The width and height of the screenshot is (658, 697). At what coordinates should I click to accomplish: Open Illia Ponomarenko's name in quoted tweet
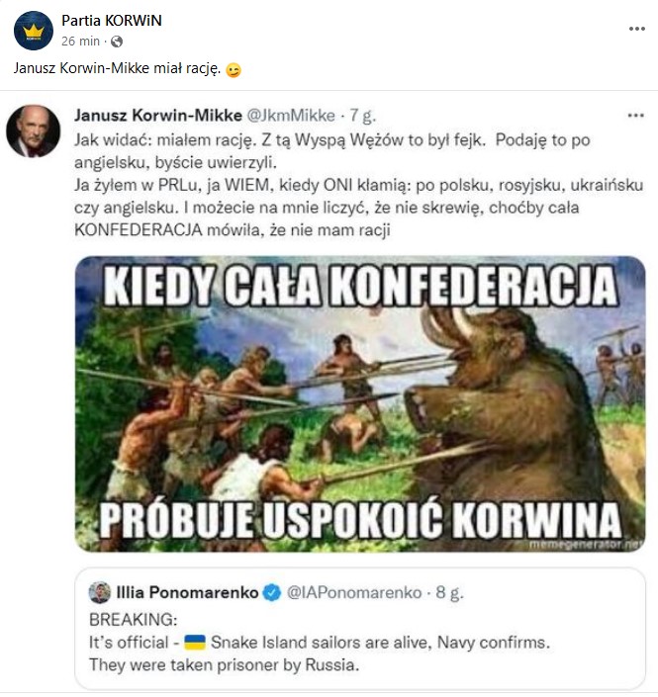[188, 593]
